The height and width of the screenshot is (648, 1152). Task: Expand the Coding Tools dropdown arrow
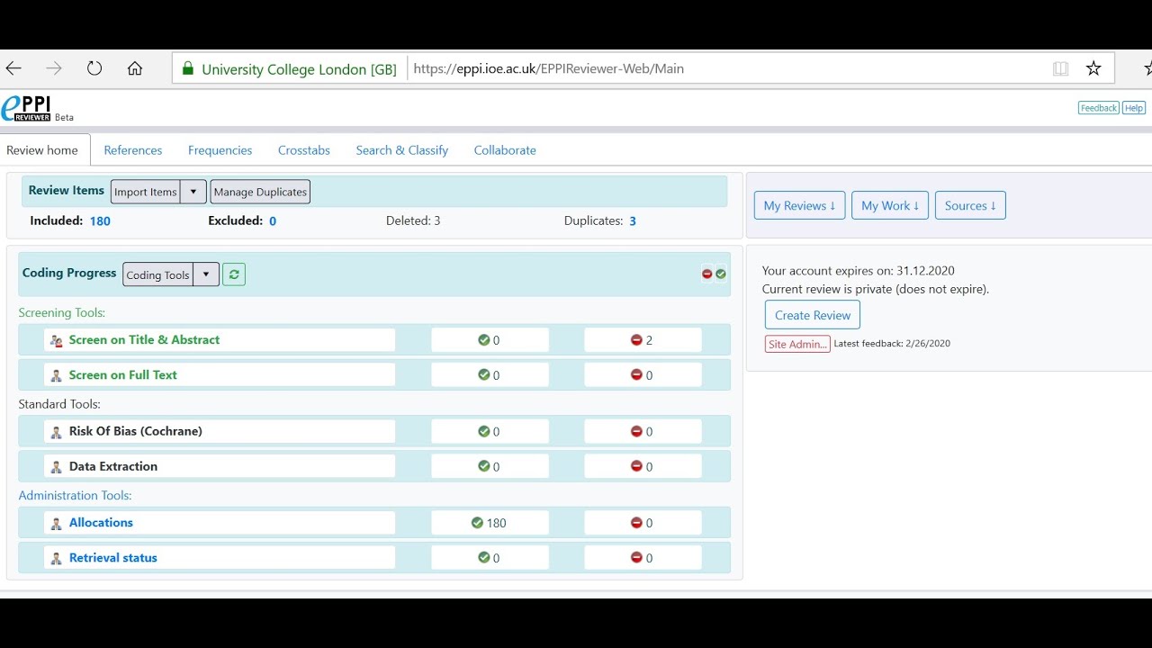pyautogui.click(x=206, y=274)
